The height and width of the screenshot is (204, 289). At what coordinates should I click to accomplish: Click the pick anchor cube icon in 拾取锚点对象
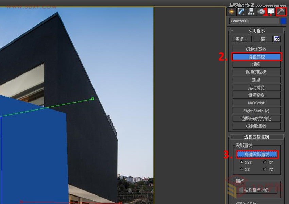tap(240, 189)
